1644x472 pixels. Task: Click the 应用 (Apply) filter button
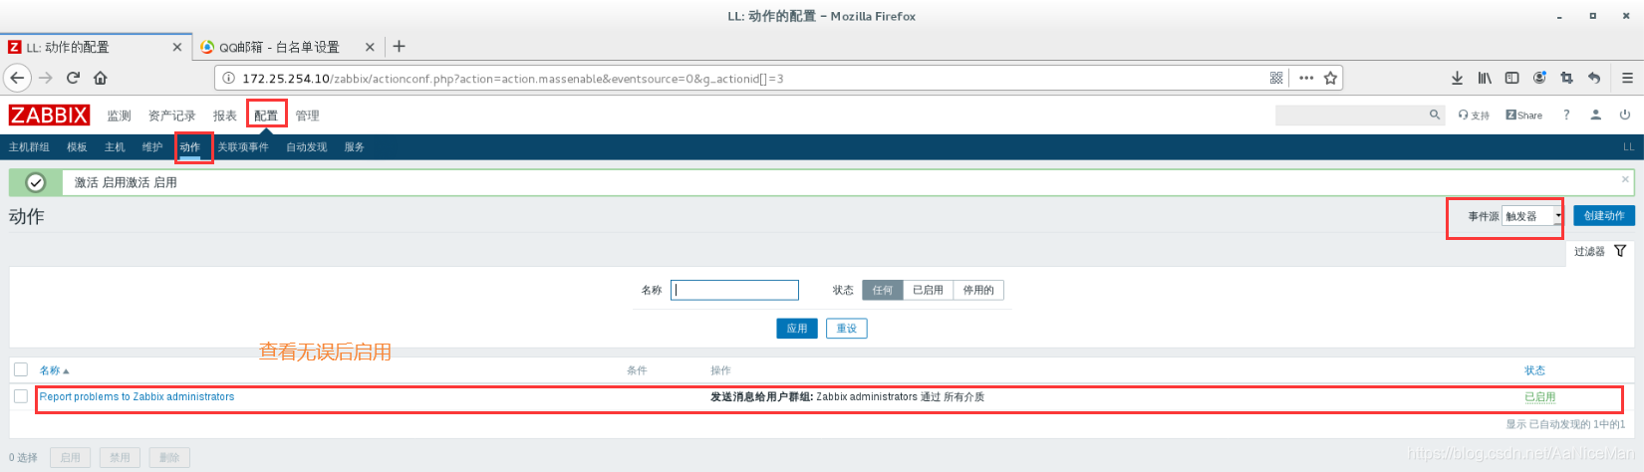pyautogui.click(x=797, y=329)
